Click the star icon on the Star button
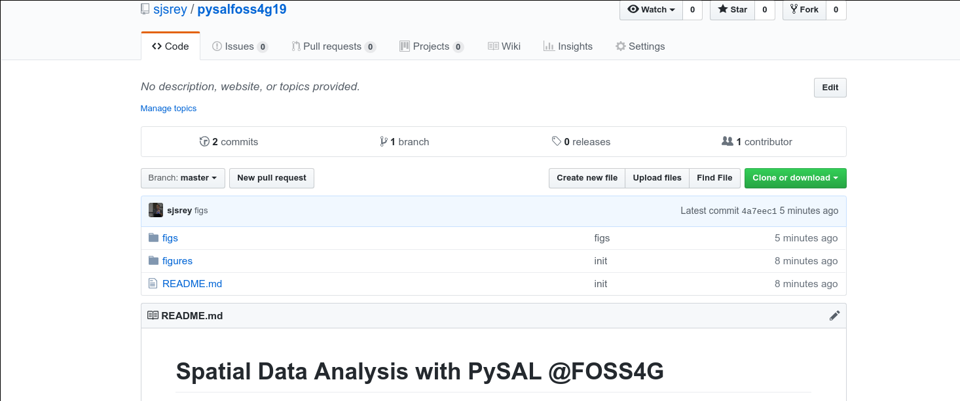Image resolution: width=960 pixels, height=401 pixels. click(x=722, y=9)
